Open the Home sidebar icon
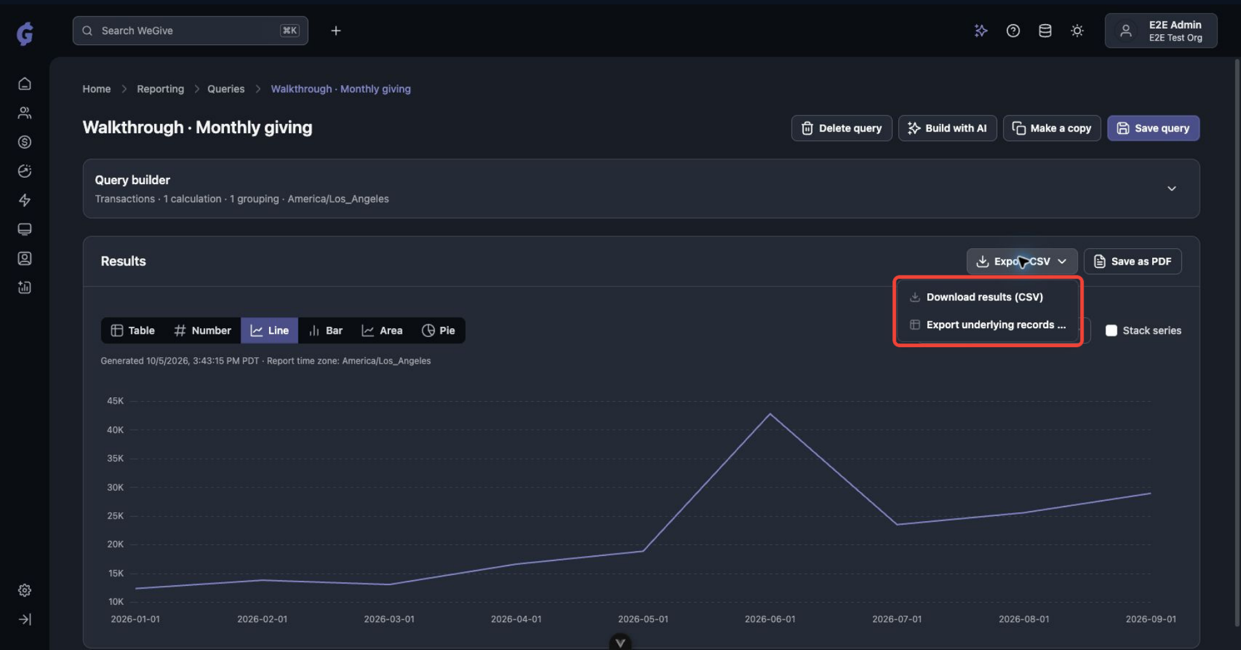1241x650 pixels. (25, 84)
